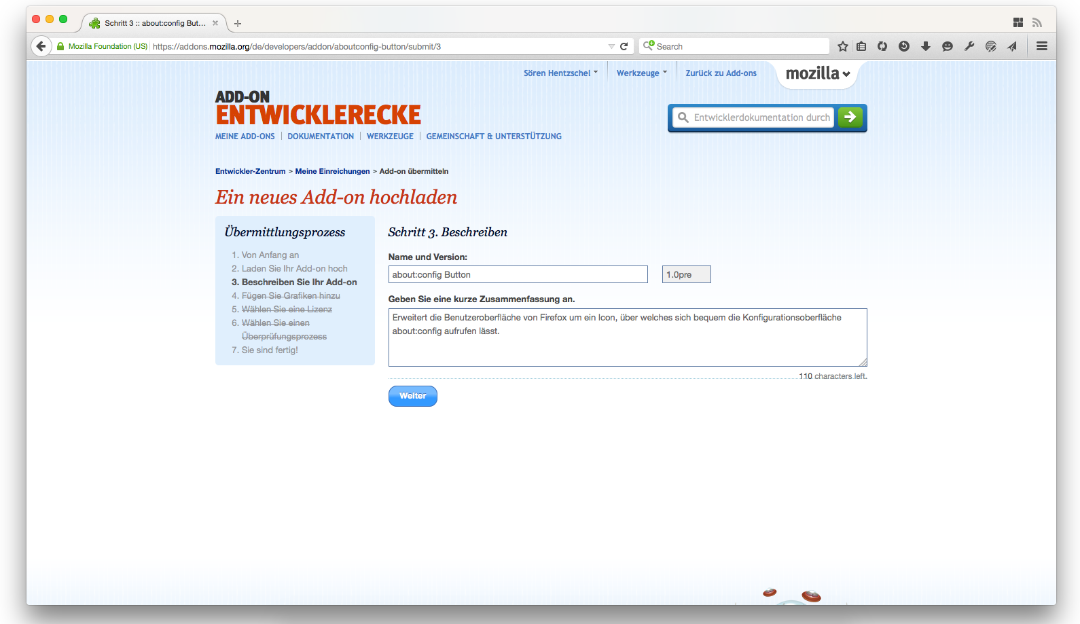Focus the add-on name input field
The height and width of the screenshot is (624, 1080).
[518, 274]
